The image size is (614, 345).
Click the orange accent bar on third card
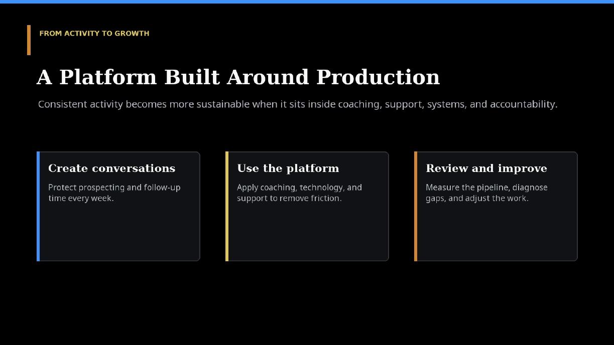416,206
